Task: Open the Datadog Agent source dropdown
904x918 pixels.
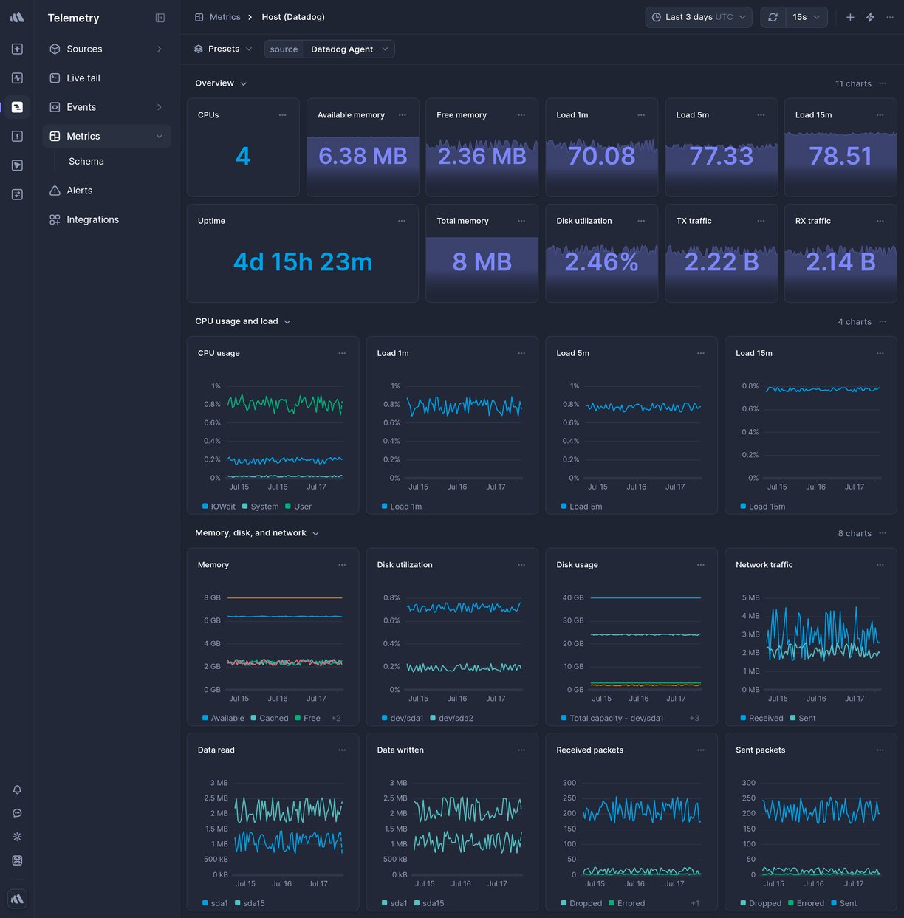Action: click(x=349, y=49)
